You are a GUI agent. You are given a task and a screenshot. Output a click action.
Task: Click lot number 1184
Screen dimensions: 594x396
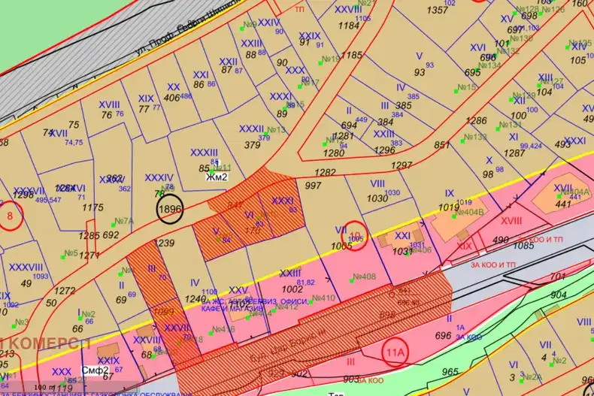coord(349,26)
